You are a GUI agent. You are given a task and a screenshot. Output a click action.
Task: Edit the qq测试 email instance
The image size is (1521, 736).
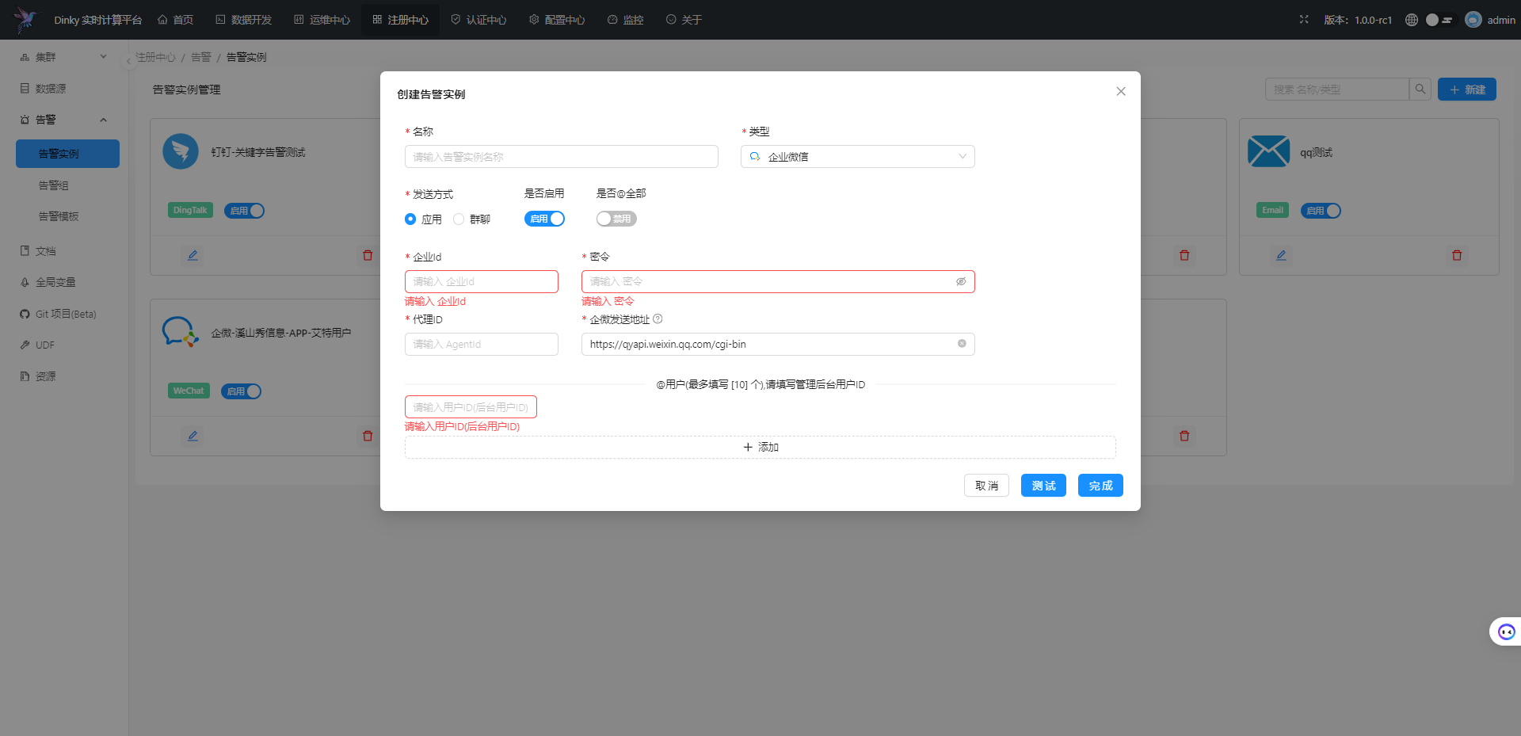[1281, 255]
